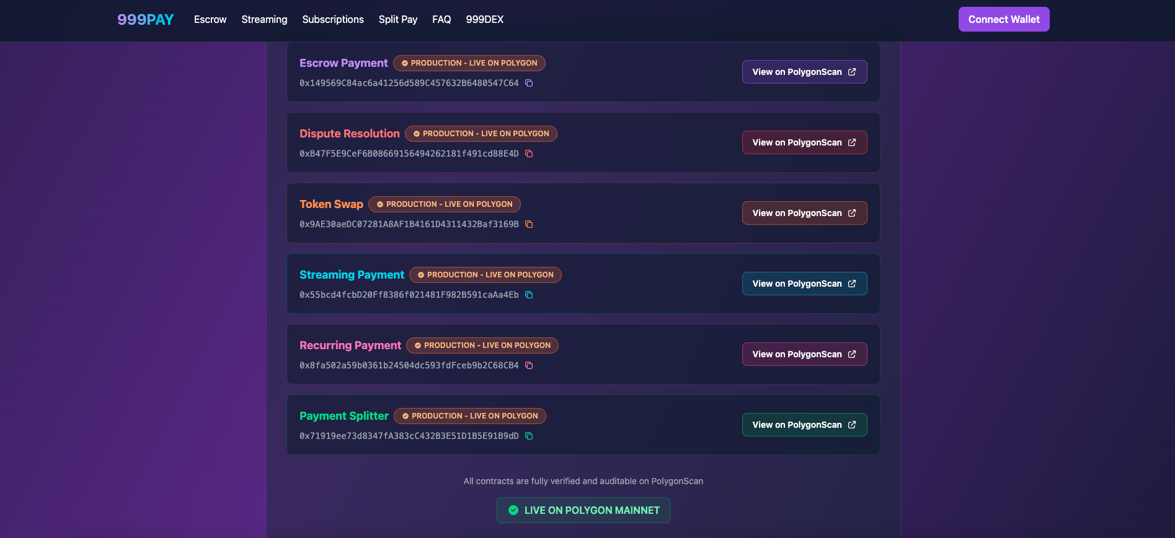The height and width of the screenshot is (538, 1175).
Task: Select the Escrow Payment title
Action: point(344,63)
